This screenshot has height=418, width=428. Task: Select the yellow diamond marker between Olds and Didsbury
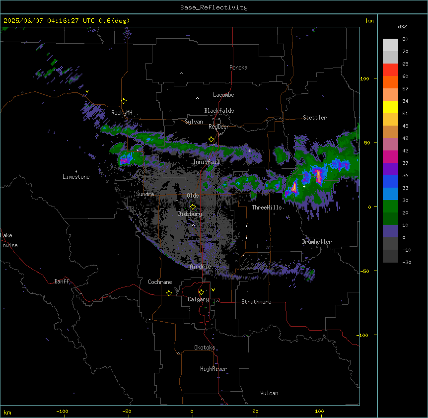tap(193, 207)
